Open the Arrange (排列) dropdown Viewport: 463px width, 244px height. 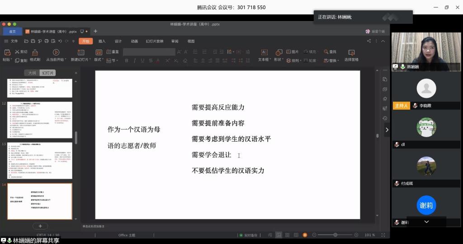(294, 60)
